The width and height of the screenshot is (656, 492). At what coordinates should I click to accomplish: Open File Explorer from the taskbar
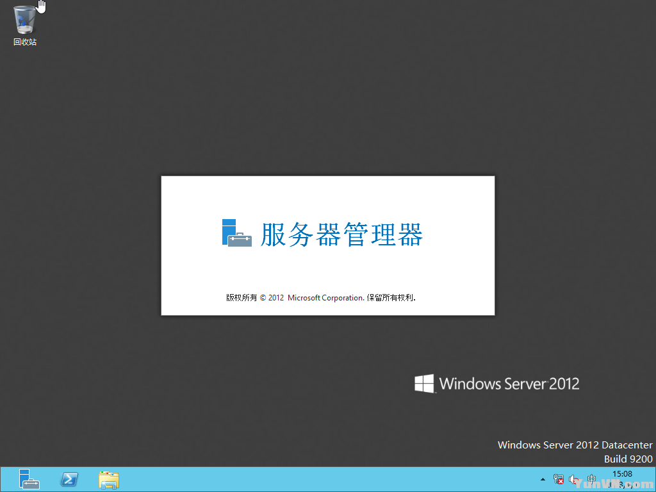pyautogui.click(x=109, y=480)
